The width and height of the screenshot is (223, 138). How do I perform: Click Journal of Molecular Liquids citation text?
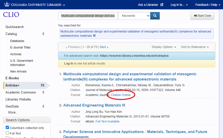click(x=133, y=90)
